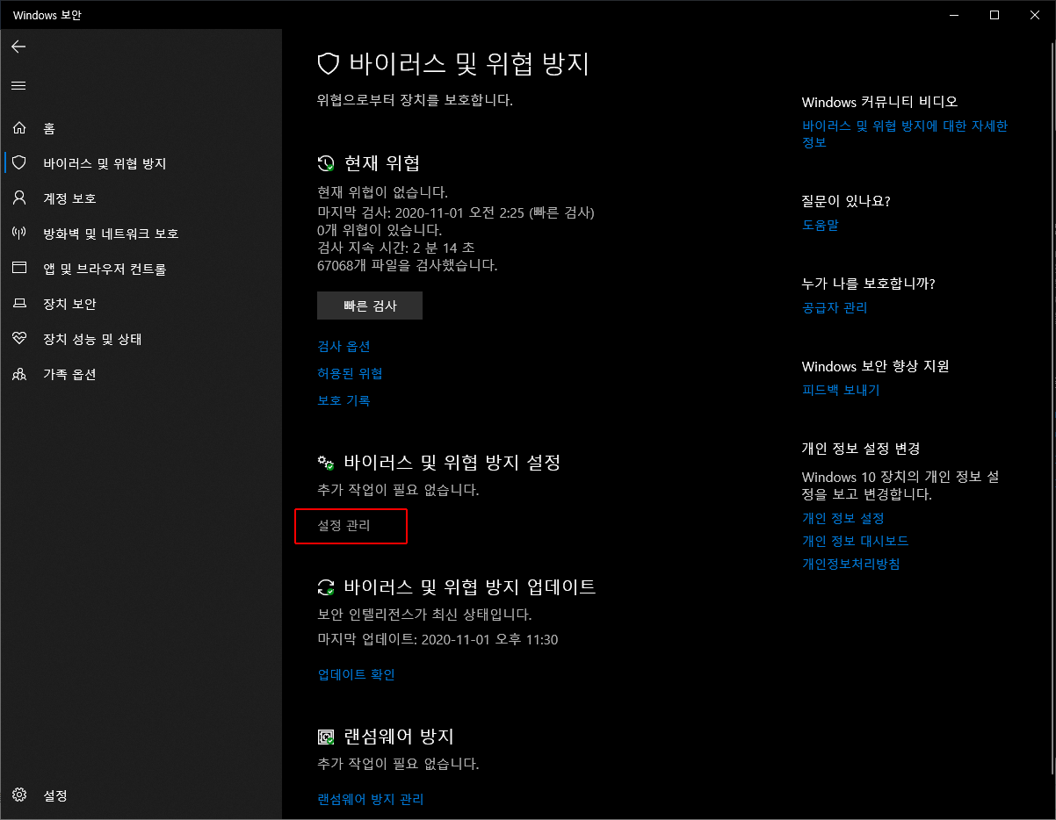Open 공급자 관리 link

835,307
